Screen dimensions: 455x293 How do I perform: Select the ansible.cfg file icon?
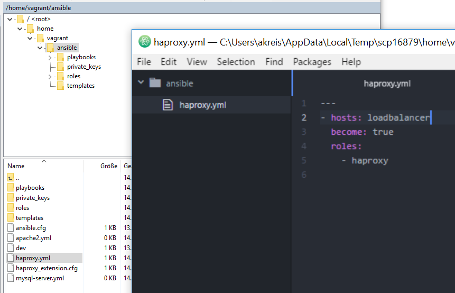[11, 228]
